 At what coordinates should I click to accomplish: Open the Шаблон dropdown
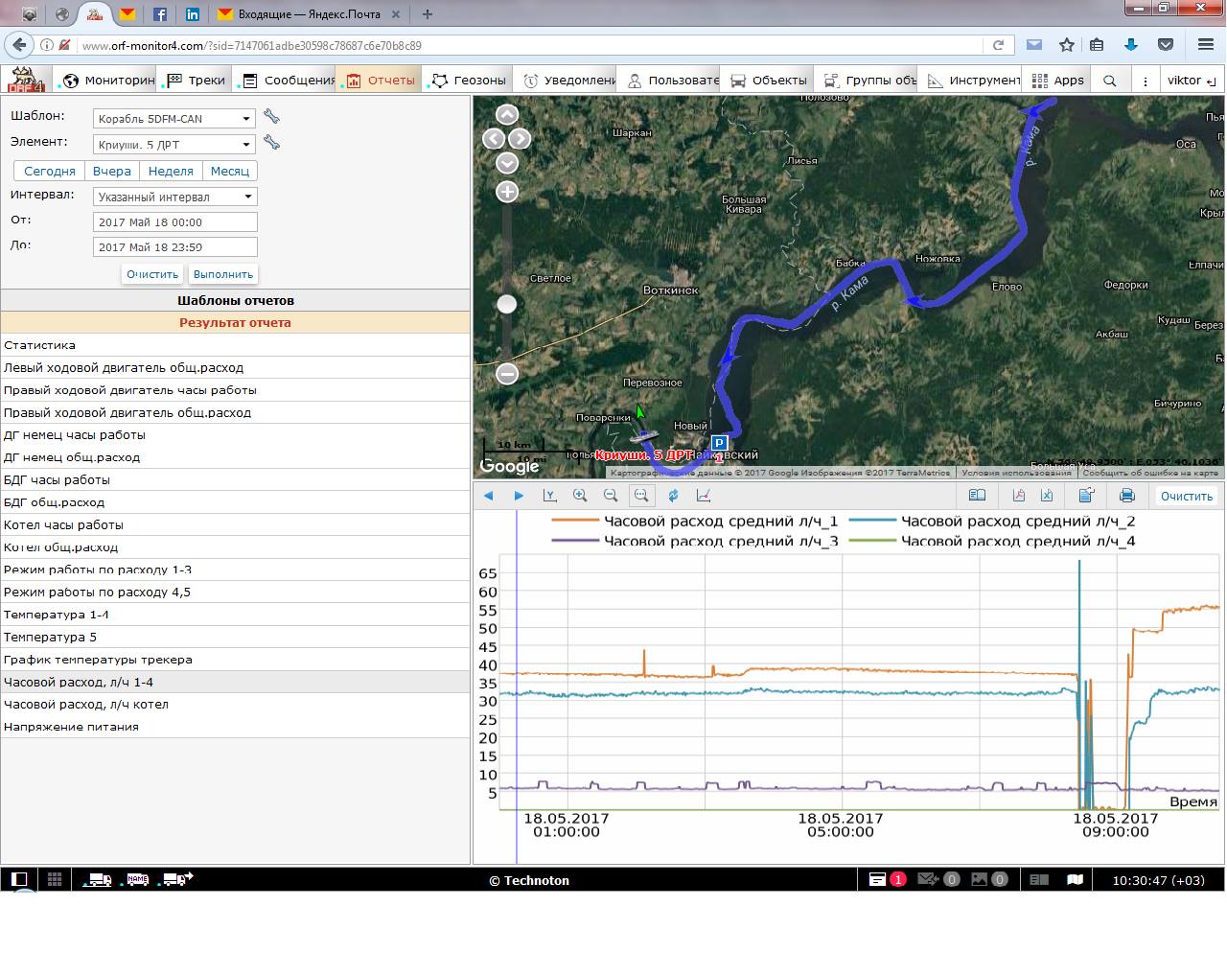coord(174,119)
